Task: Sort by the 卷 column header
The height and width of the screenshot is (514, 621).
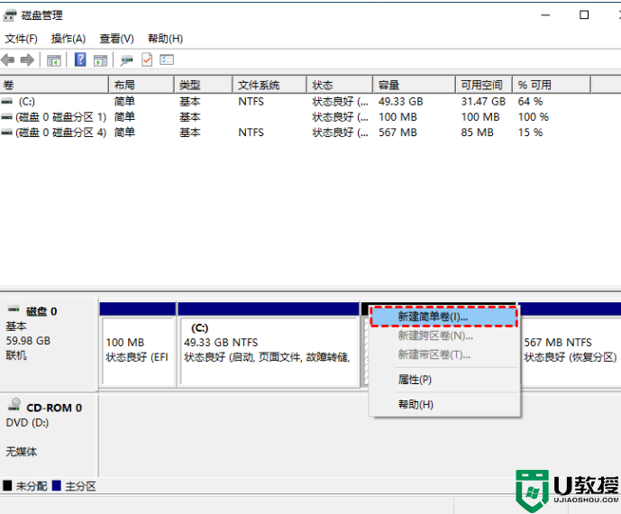Action: click(54, 85)
